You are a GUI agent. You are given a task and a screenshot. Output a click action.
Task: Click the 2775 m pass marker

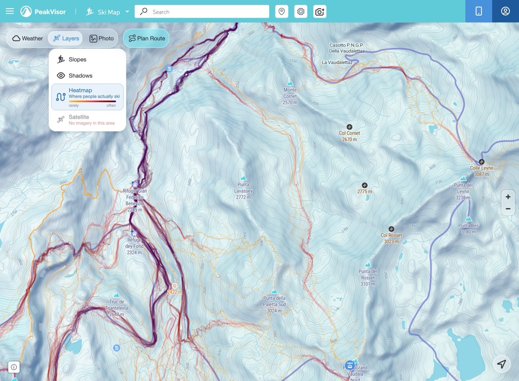point(364,185)
